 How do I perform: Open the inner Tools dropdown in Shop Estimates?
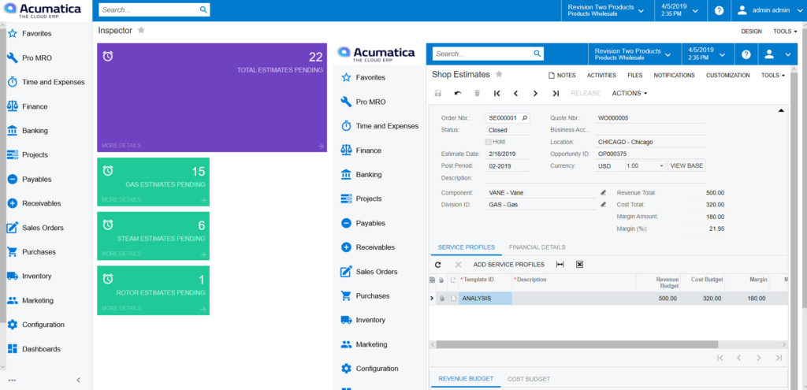click(773, 75)
